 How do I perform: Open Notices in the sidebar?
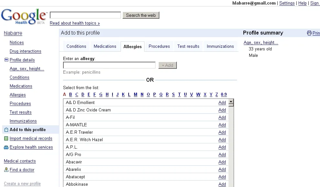coord(17,42)
